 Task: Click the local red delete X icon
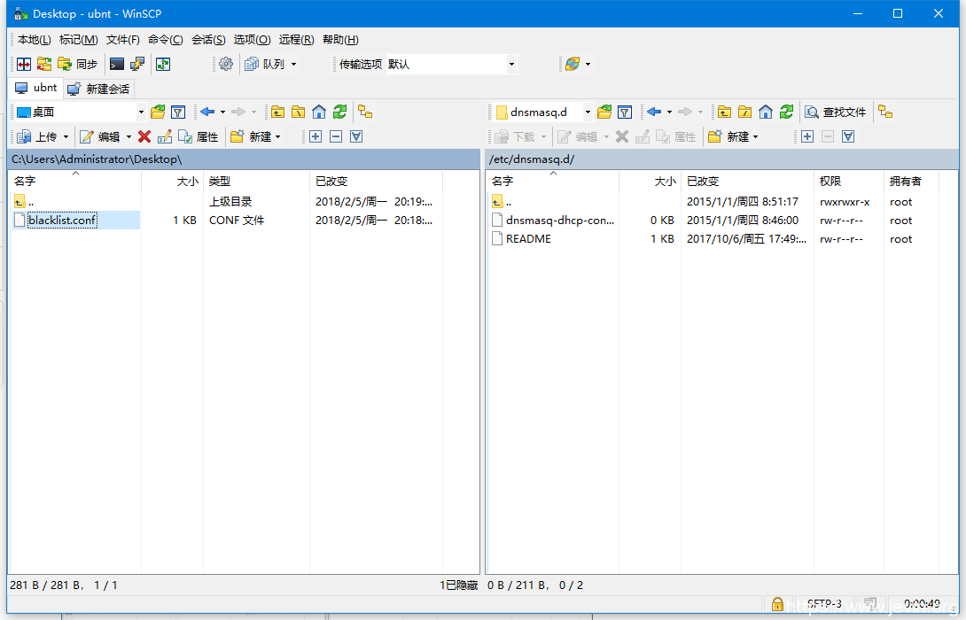(x=144, y=136)
